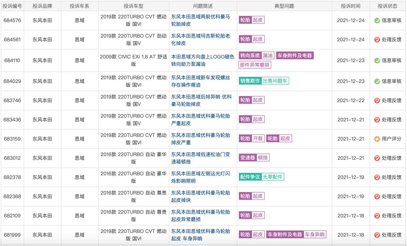Click status icon for complaint 684029
The image size is (407, 246).
377,81
